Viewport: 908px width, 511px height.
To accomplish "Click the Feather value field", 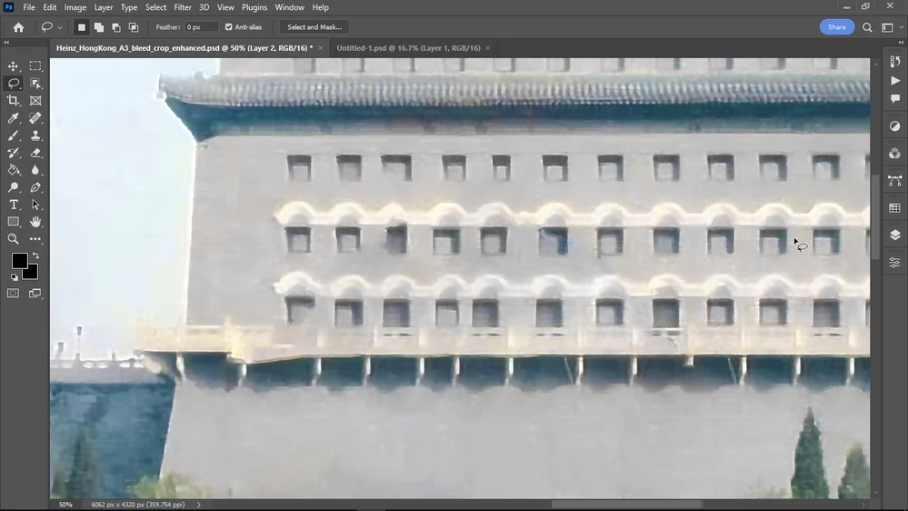I will point(200,27).
